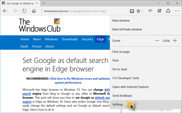Open the Security nav link
This screenshot has width=182, height=113.
click(x=87, y=39)
